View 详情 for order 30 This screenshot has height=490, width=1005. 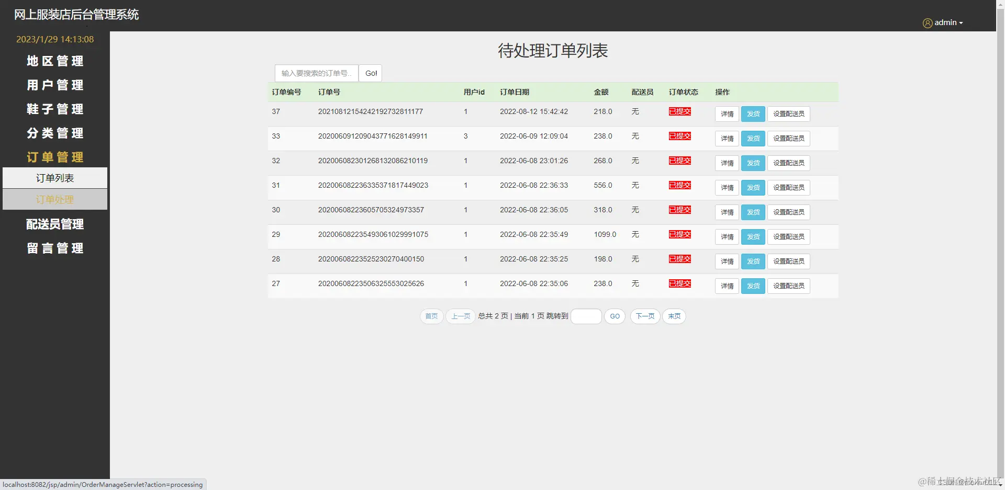click(x=727, y=212)
